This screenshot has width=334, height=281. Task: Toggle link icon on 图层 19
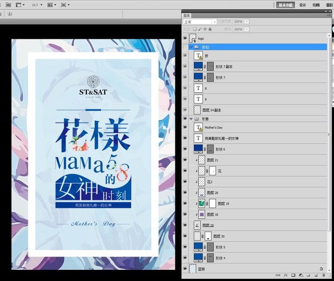click(207, 203)
